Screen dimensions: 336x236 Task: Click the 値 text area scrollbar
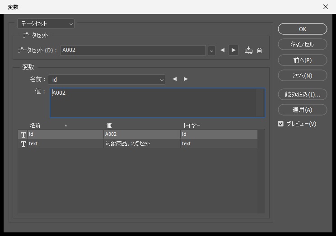click(260, 103)
